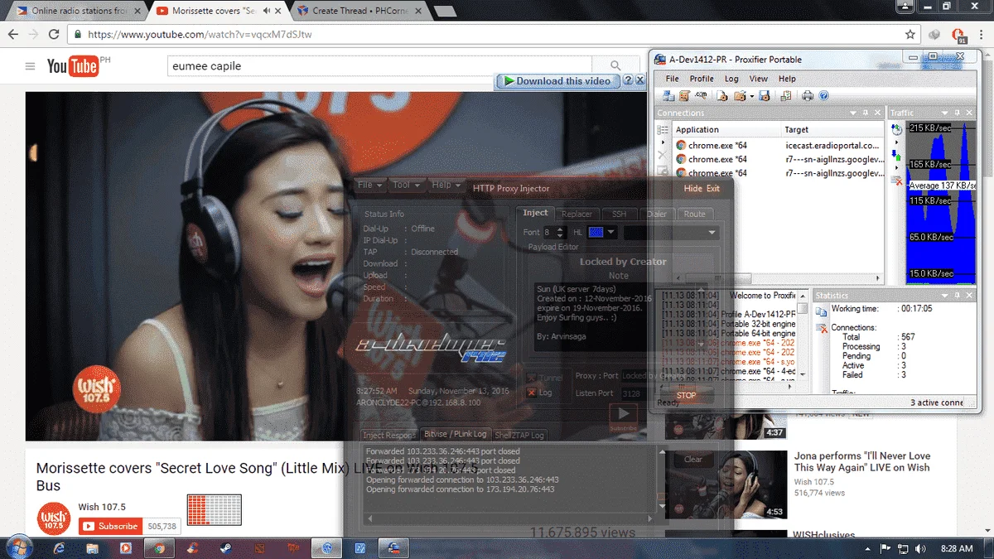Click volume icon in system tray
This screenshot has width=994, height=559.
coord(919,548)
